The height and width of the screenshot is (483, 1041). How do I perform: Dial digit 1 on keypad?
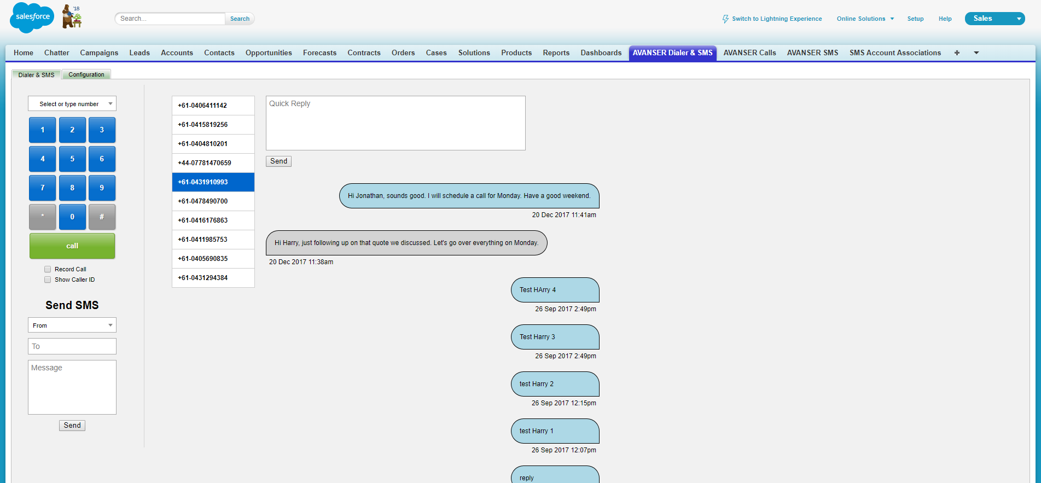click(x=43, y=130)
